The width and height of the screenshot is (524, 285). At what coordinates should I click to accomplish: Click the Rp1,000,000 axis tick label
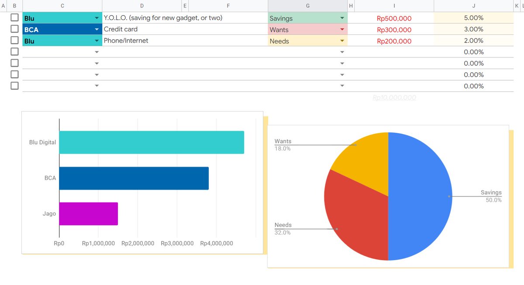click(98, 243)
